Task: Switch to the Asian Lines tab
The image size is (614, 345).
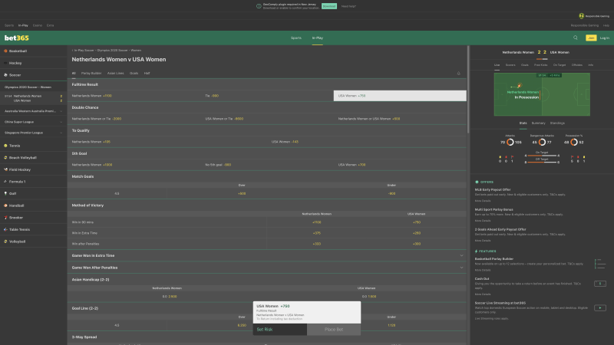Action: coord(116,73)
